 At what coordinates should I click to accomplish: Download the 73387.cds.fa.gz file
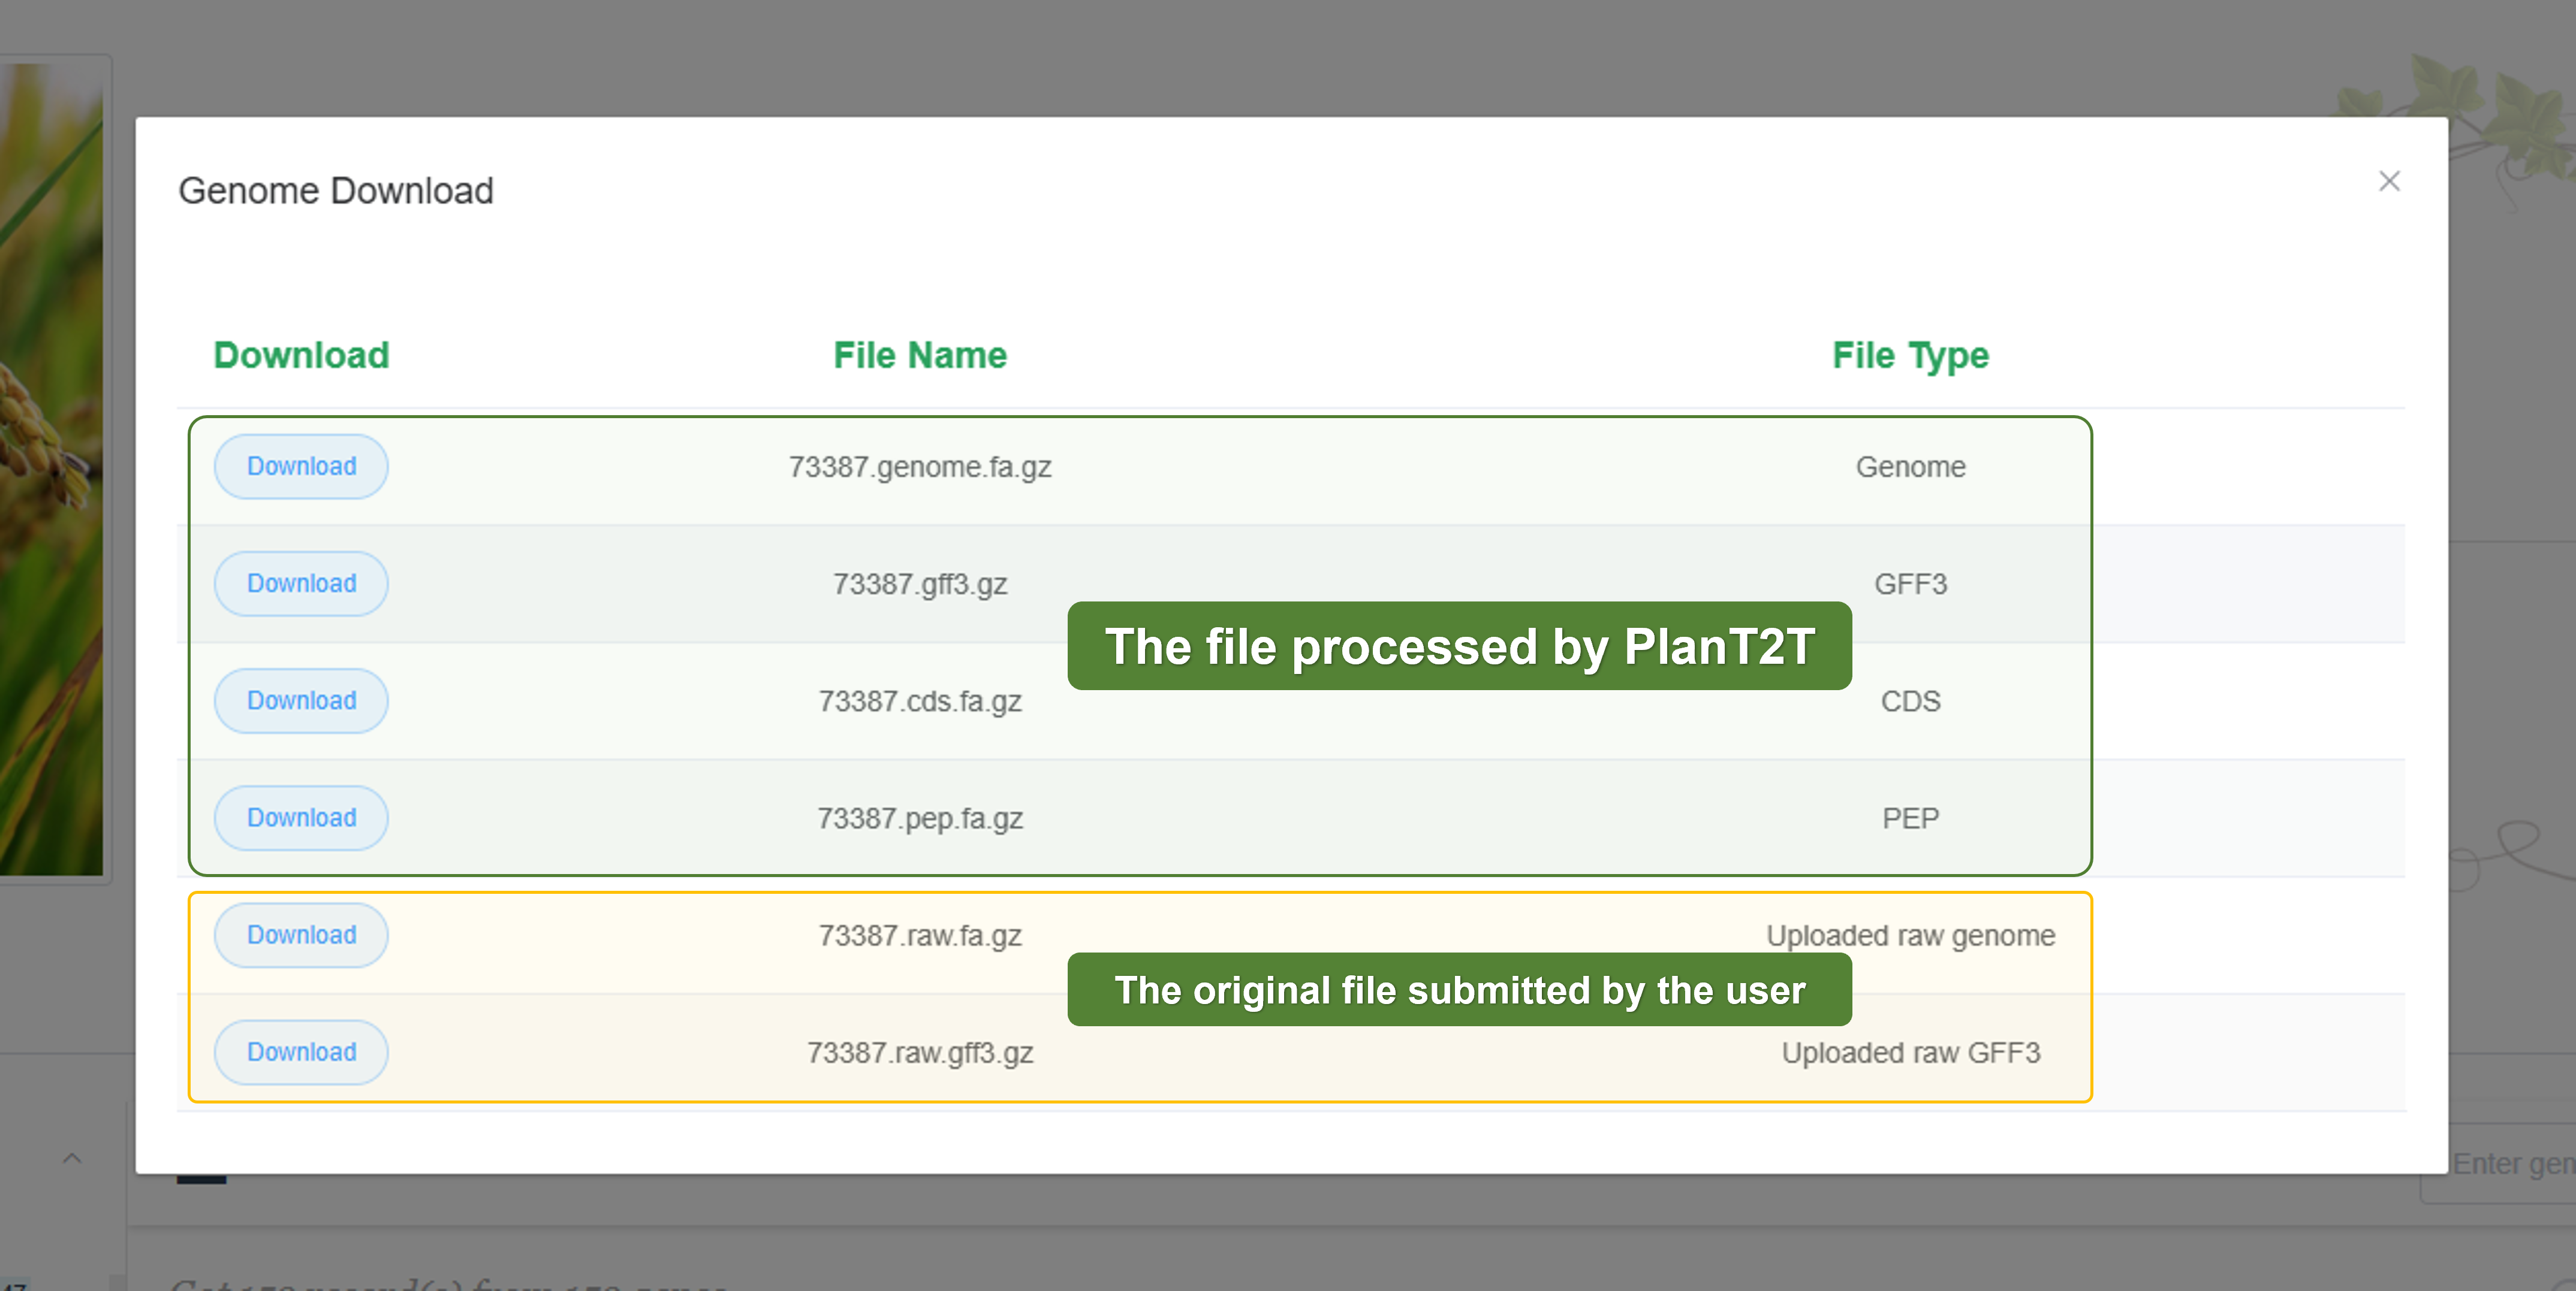click(x=301, y=700)
